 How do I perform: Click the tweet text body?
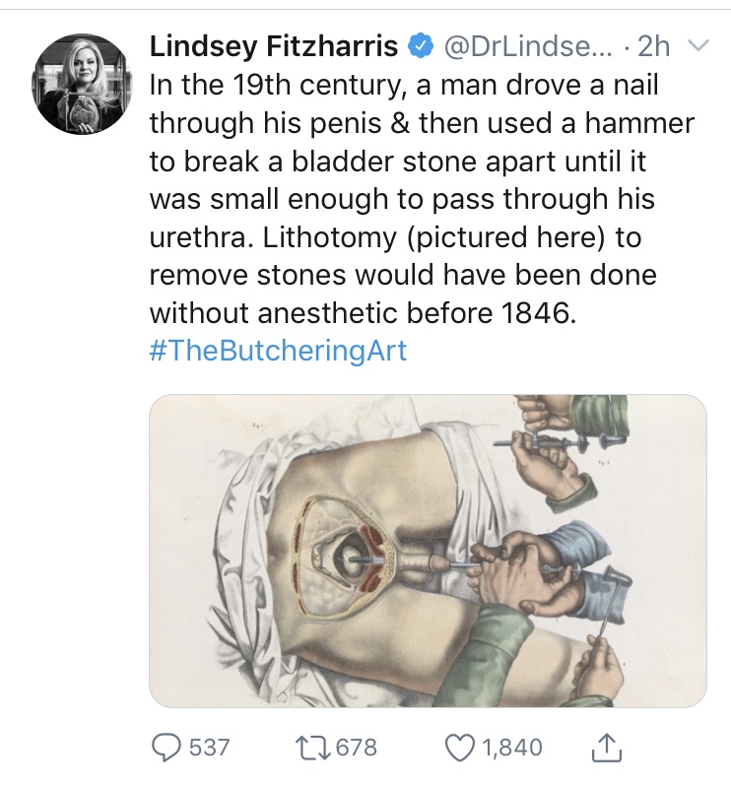(x=422, y=199)
